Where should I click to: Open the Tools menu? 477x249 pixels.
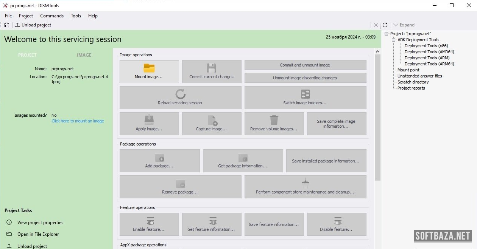76,16
